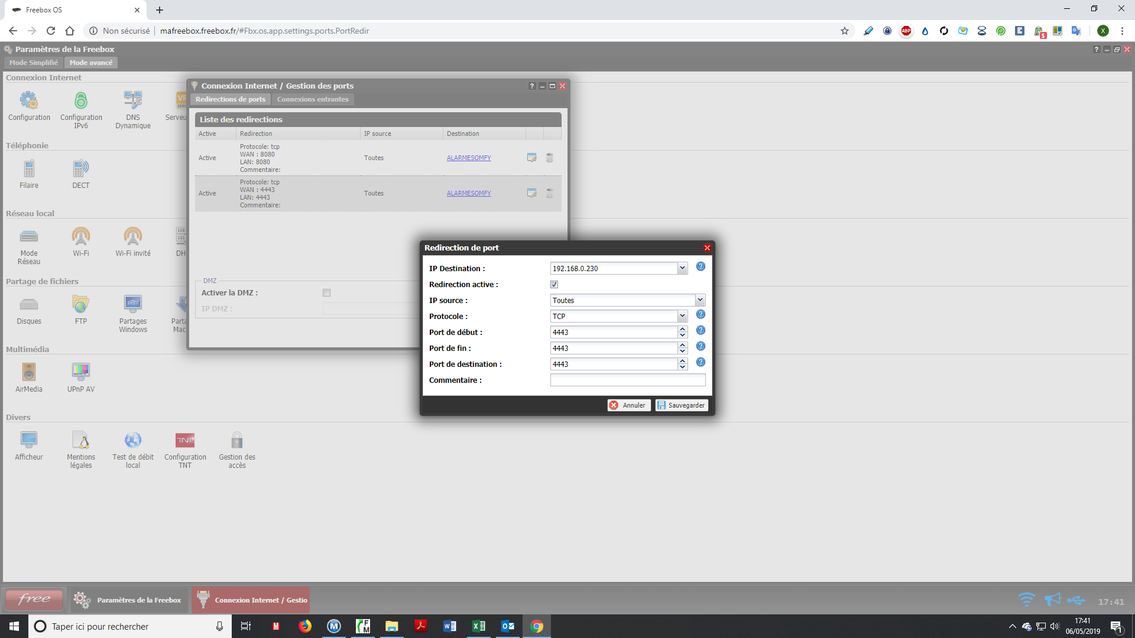The image size is (1135, 638).
Task: Click the help icon next to IP Destination
Action: tap(701, 267)
